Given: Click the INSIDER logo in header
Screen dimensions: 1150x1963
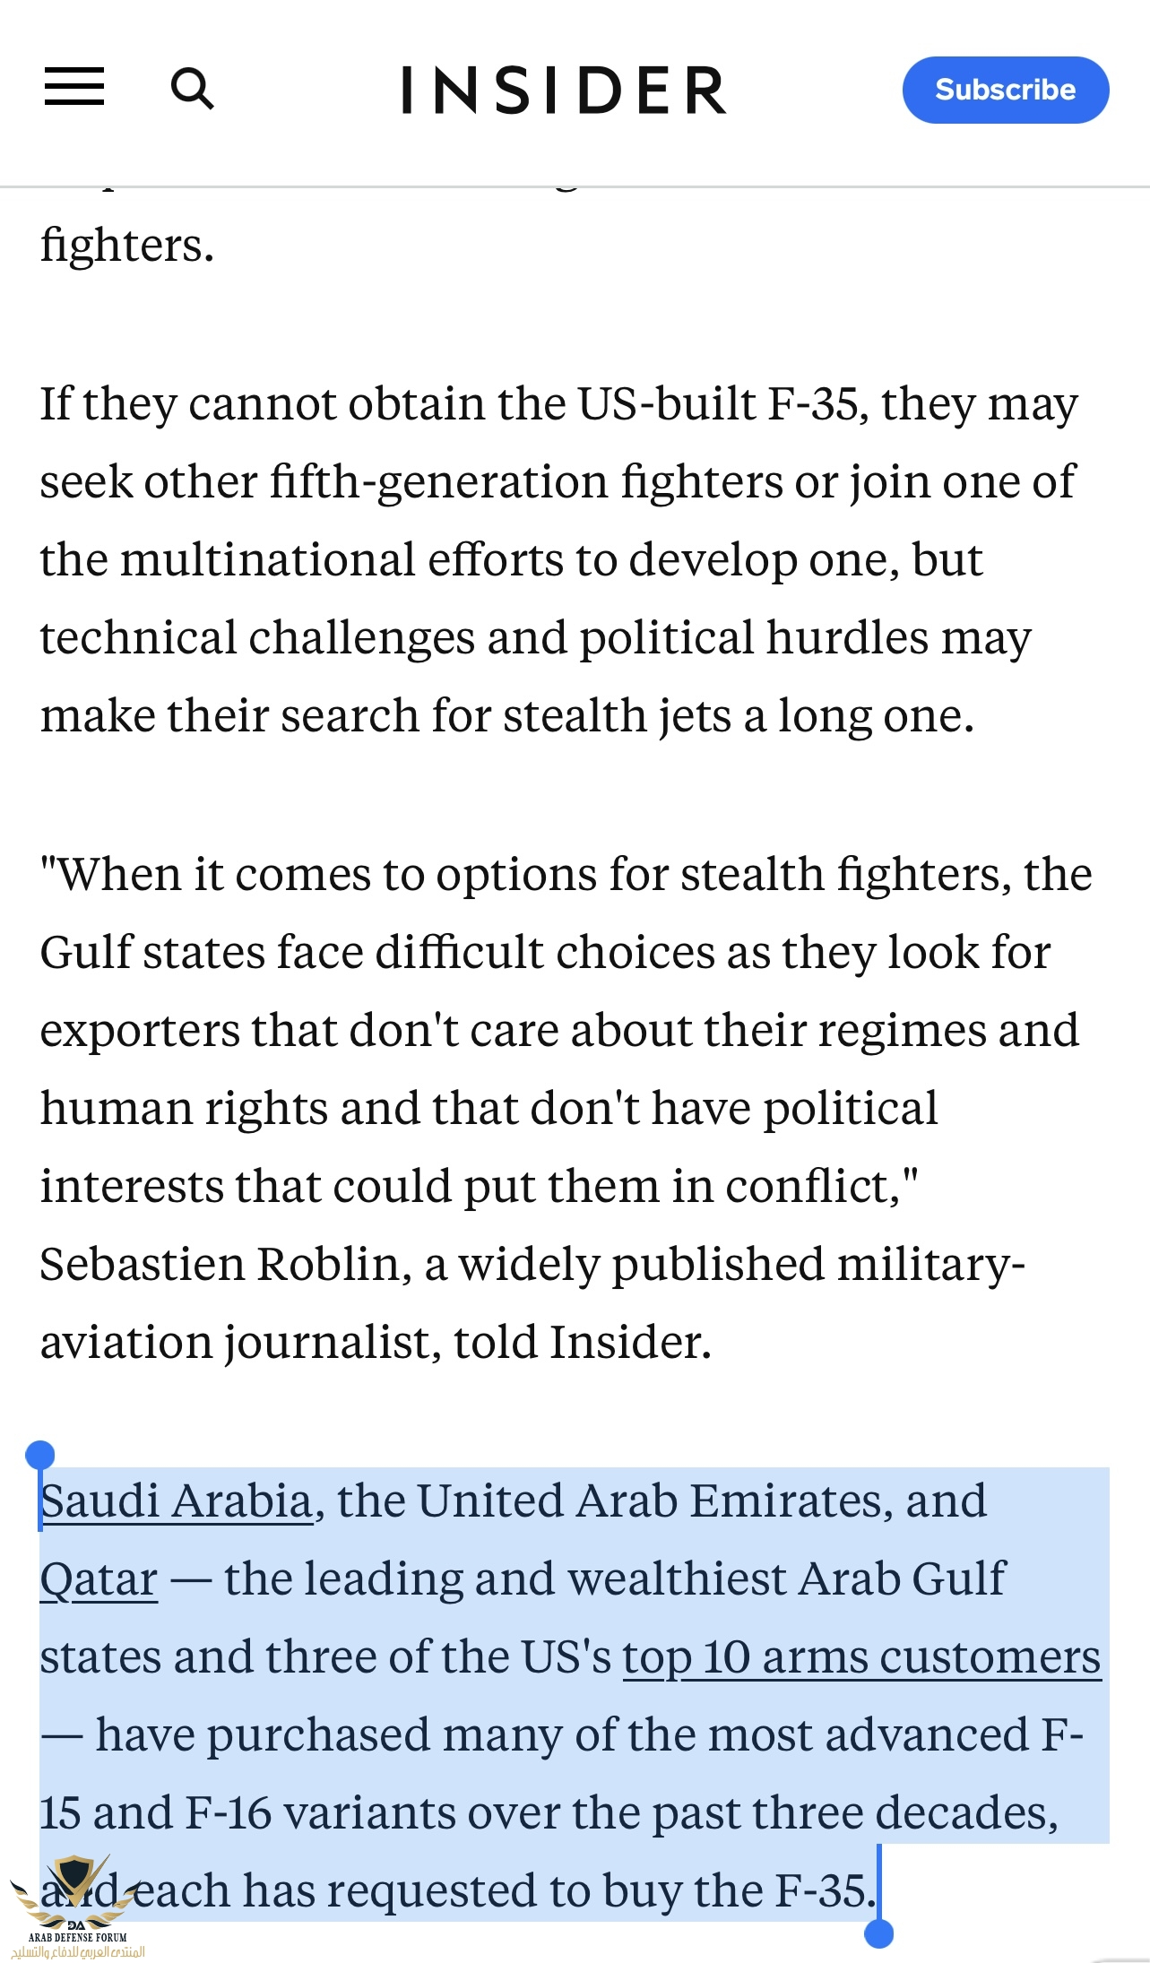Looking at the screenshot, I should (x=564, y=90).
